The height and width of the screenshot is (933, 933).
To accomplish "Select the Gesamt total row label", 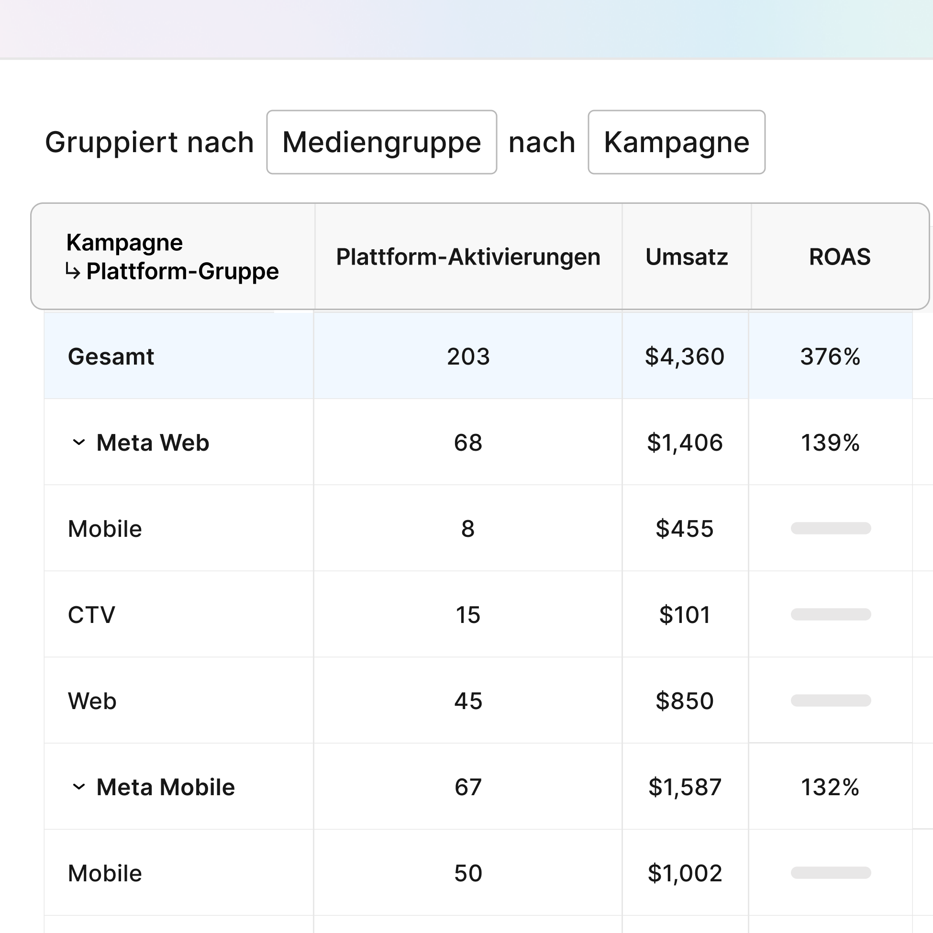I will coord(111,356).
